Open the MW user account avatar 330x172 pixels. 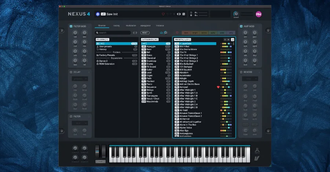258,14
